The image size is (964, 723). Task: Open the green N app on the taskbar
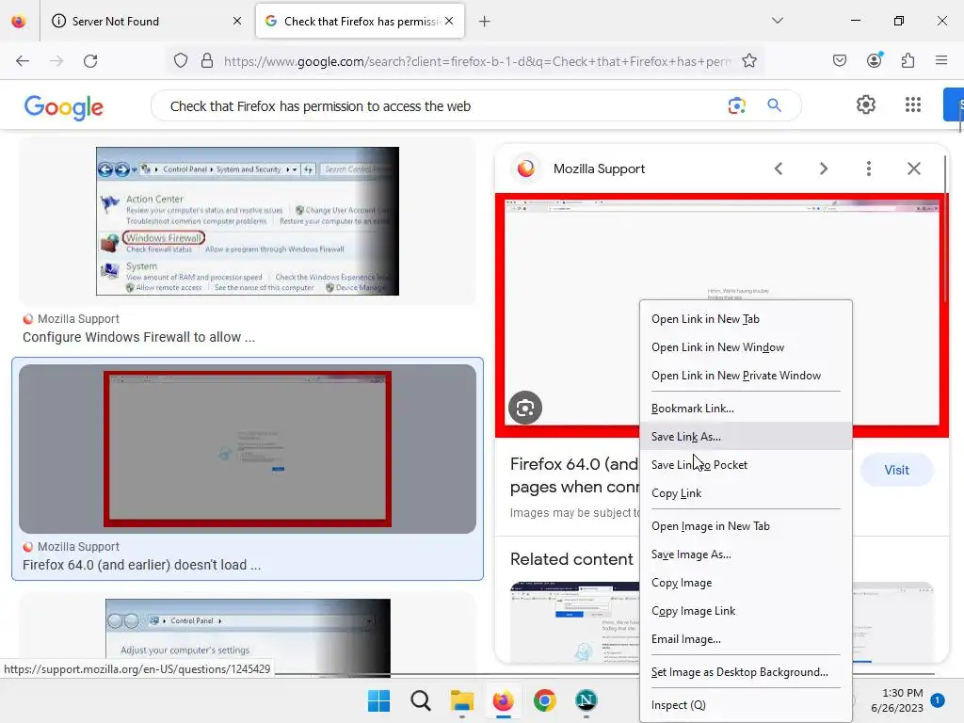(x=586, y=700)
